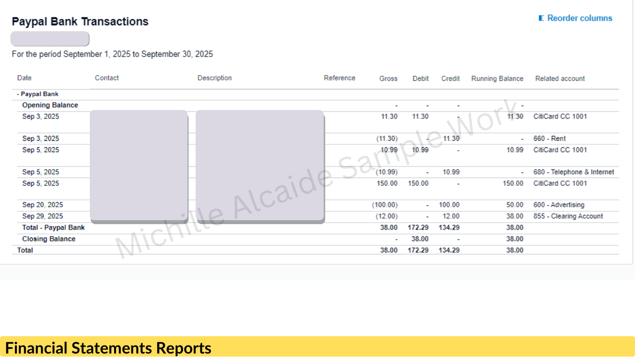Screen dimensions: 635x357
Task: Collapse the '- Paypal Bank' group row
Action: 38,94
